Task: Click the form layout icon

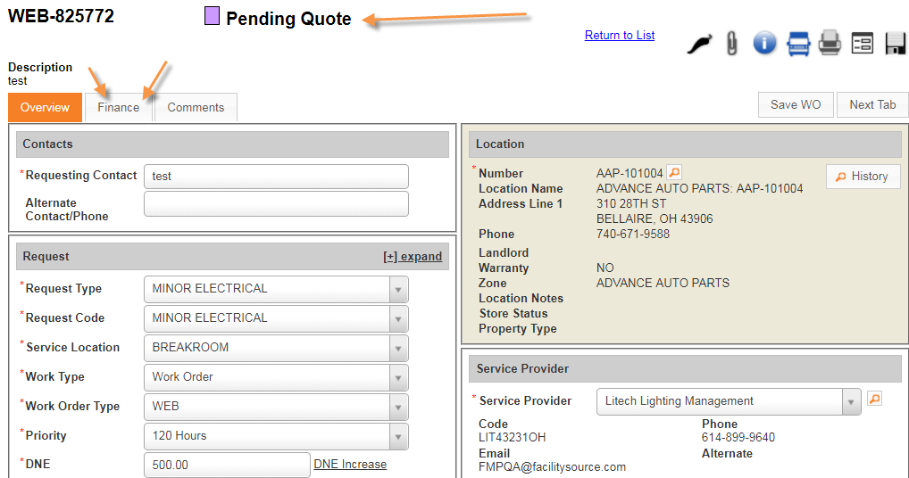Action: click(862, 43)
